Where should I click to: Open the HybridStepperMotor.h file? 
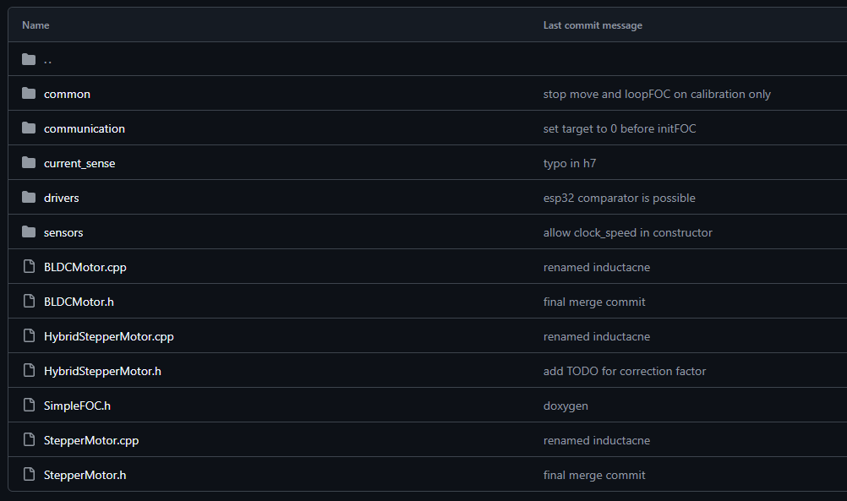pyautogui.click(x=102, y=371)
